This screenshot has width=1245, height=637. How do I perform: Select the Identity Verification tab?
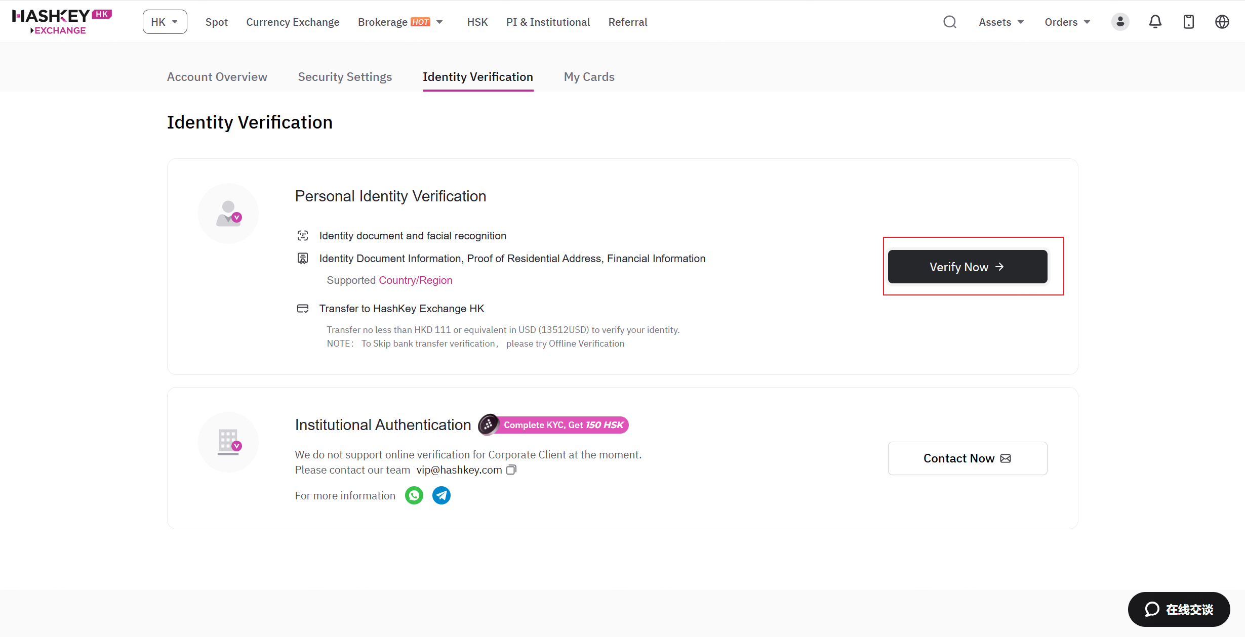[x=478, y=77]
